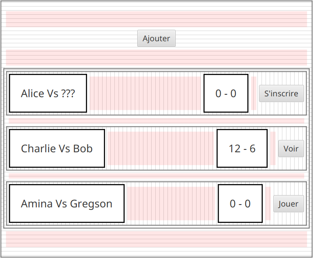
Task: Click the narrow pink strip left of Jouer
Action: [268, 204]
